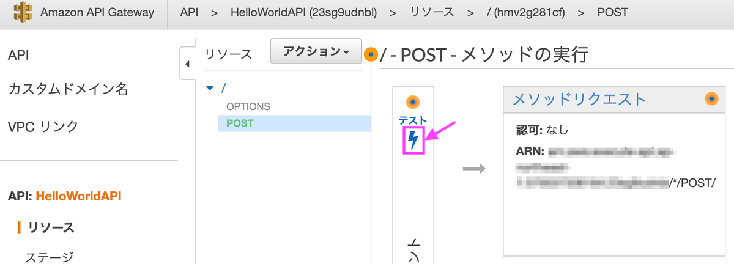
Task: Open カスタムドメイン名 in the sidebar
Action: [x=68, y=89]
